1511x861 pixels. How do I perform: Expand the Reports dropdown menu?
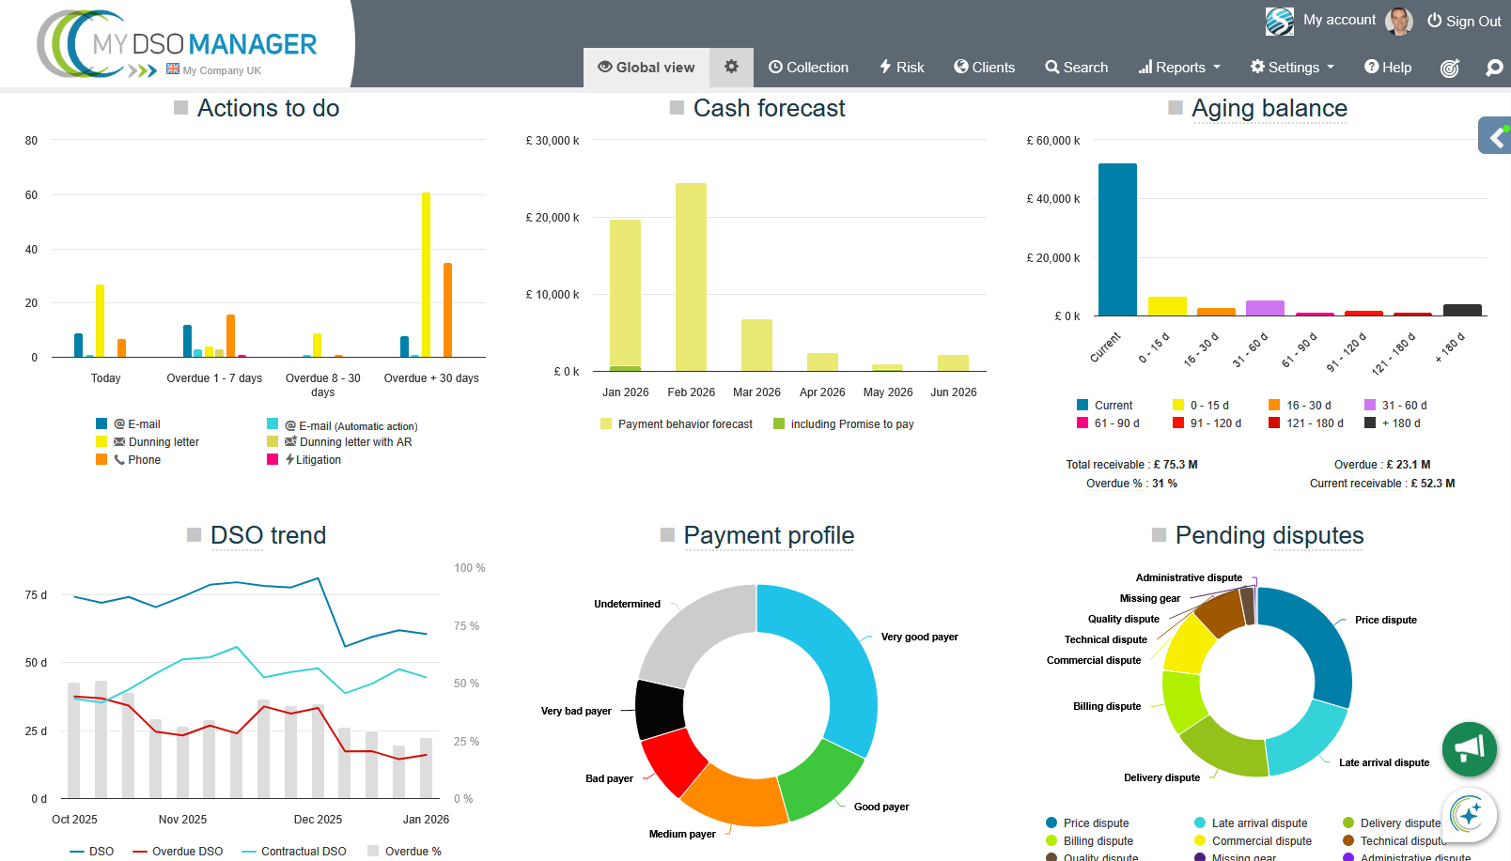pyautogui.click(x=1179, y=68)
